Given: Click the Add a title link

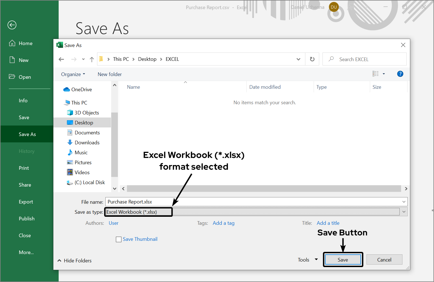Looking at the screenshot, I should [328, 223].
